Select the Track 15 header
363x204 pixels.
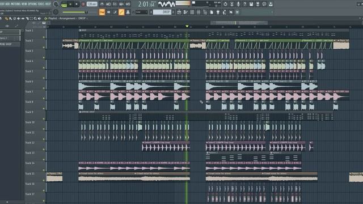tap(35, 177)
